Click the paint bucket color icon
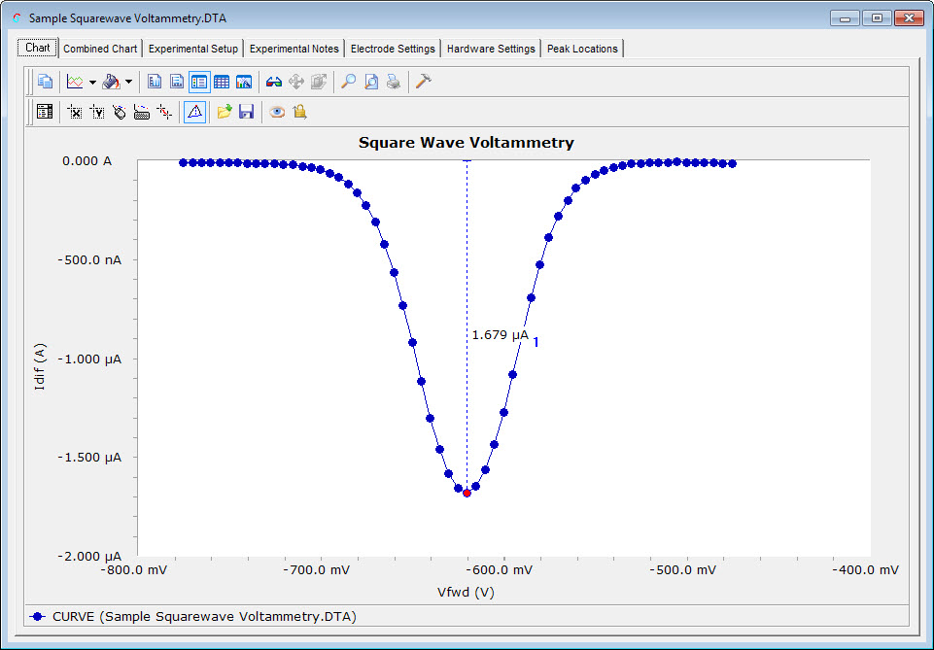The height and width of the screenshot is (650, 934). 112,82
